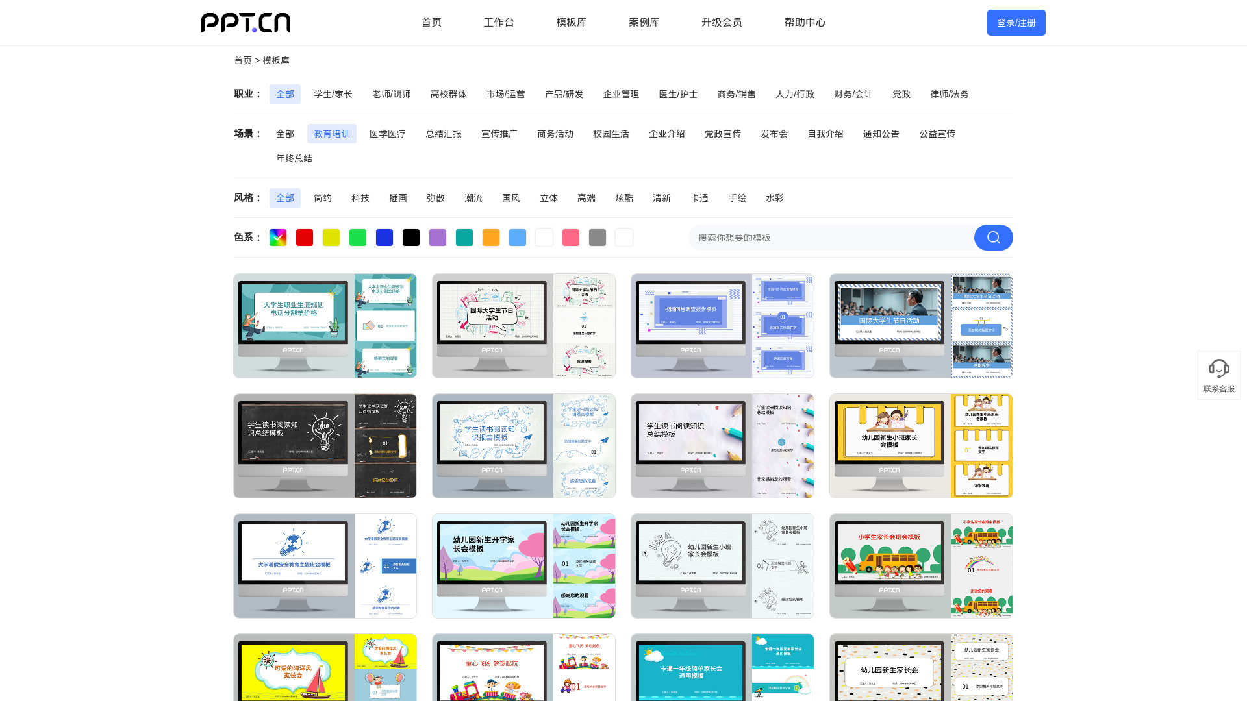Open 首页 in the top navigation

[431, 23]
